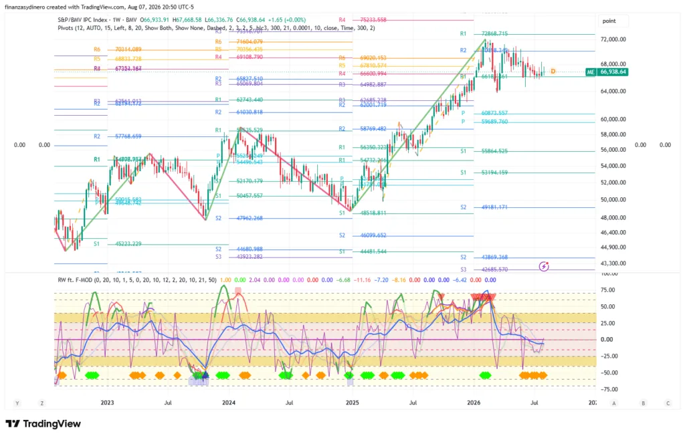The width and height of the screenshot is (685, 438).
Task: Click the green ME tag
Action: [x=591, y=72]
